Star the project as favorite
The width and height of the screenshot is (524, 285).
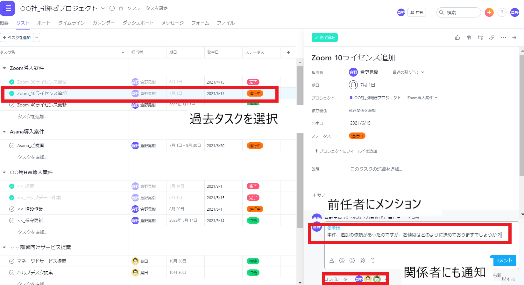(x=121, y=8)
